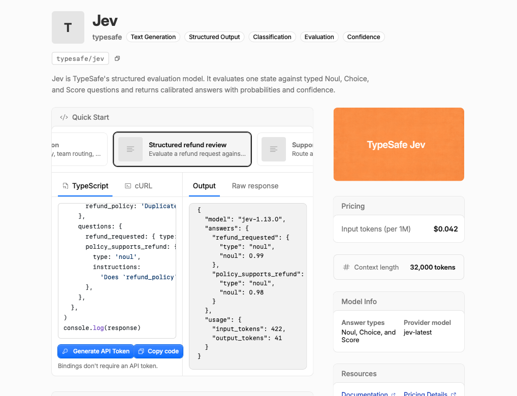
Task: Open the Output tab
Action: coord(204,186)
